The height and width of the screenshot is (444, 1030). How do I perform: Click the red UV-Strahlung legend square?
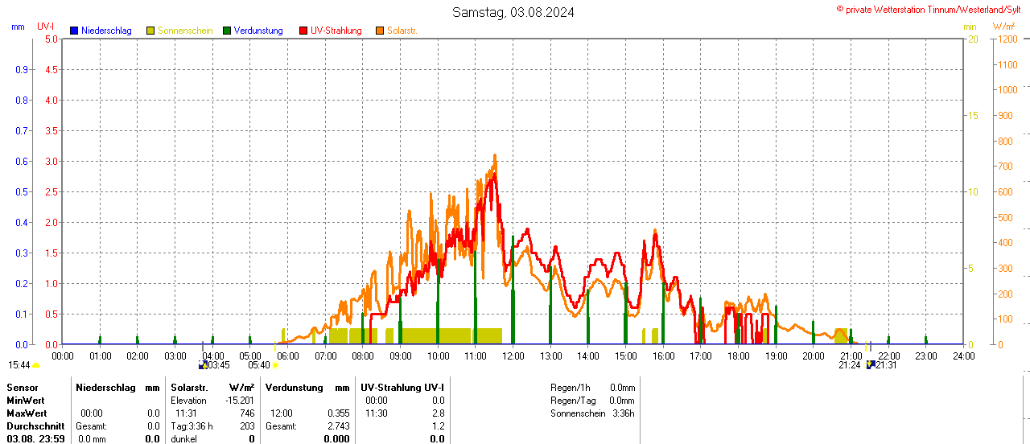303,31
